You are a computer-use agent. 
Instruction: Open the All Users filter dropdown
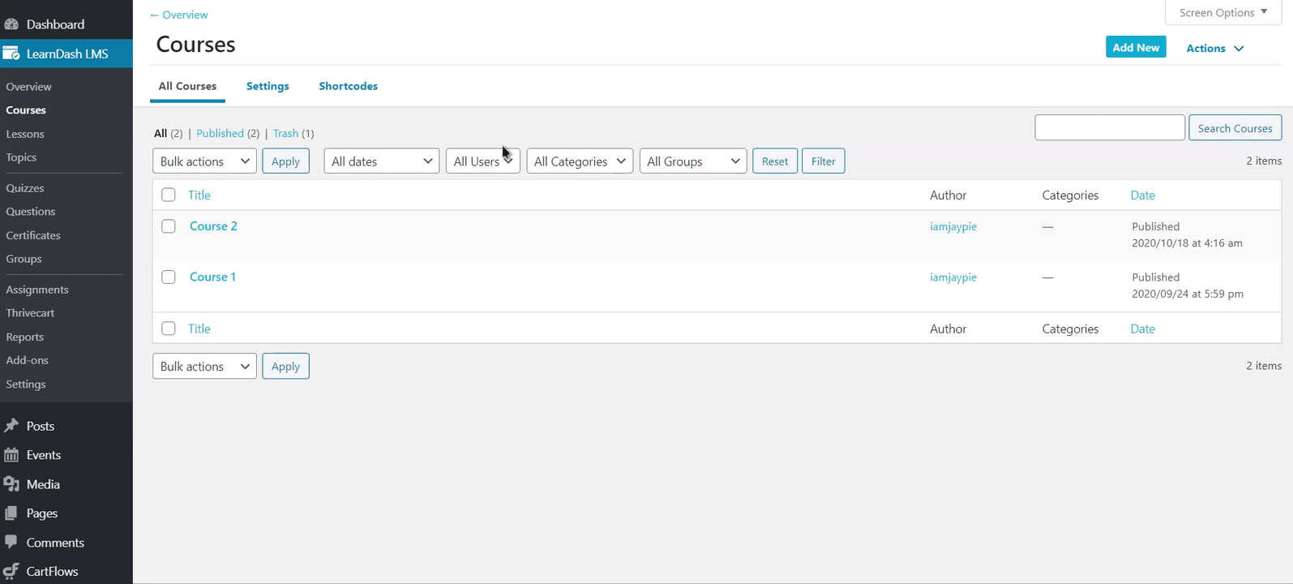pyautogui.click(x=482, y=161)
